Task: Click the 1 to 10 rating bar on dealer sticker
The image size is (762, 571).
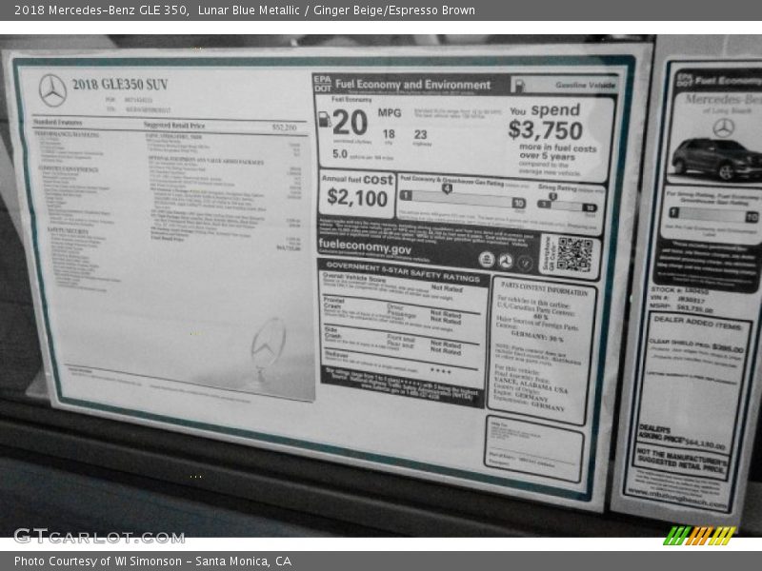Action: 713,215
